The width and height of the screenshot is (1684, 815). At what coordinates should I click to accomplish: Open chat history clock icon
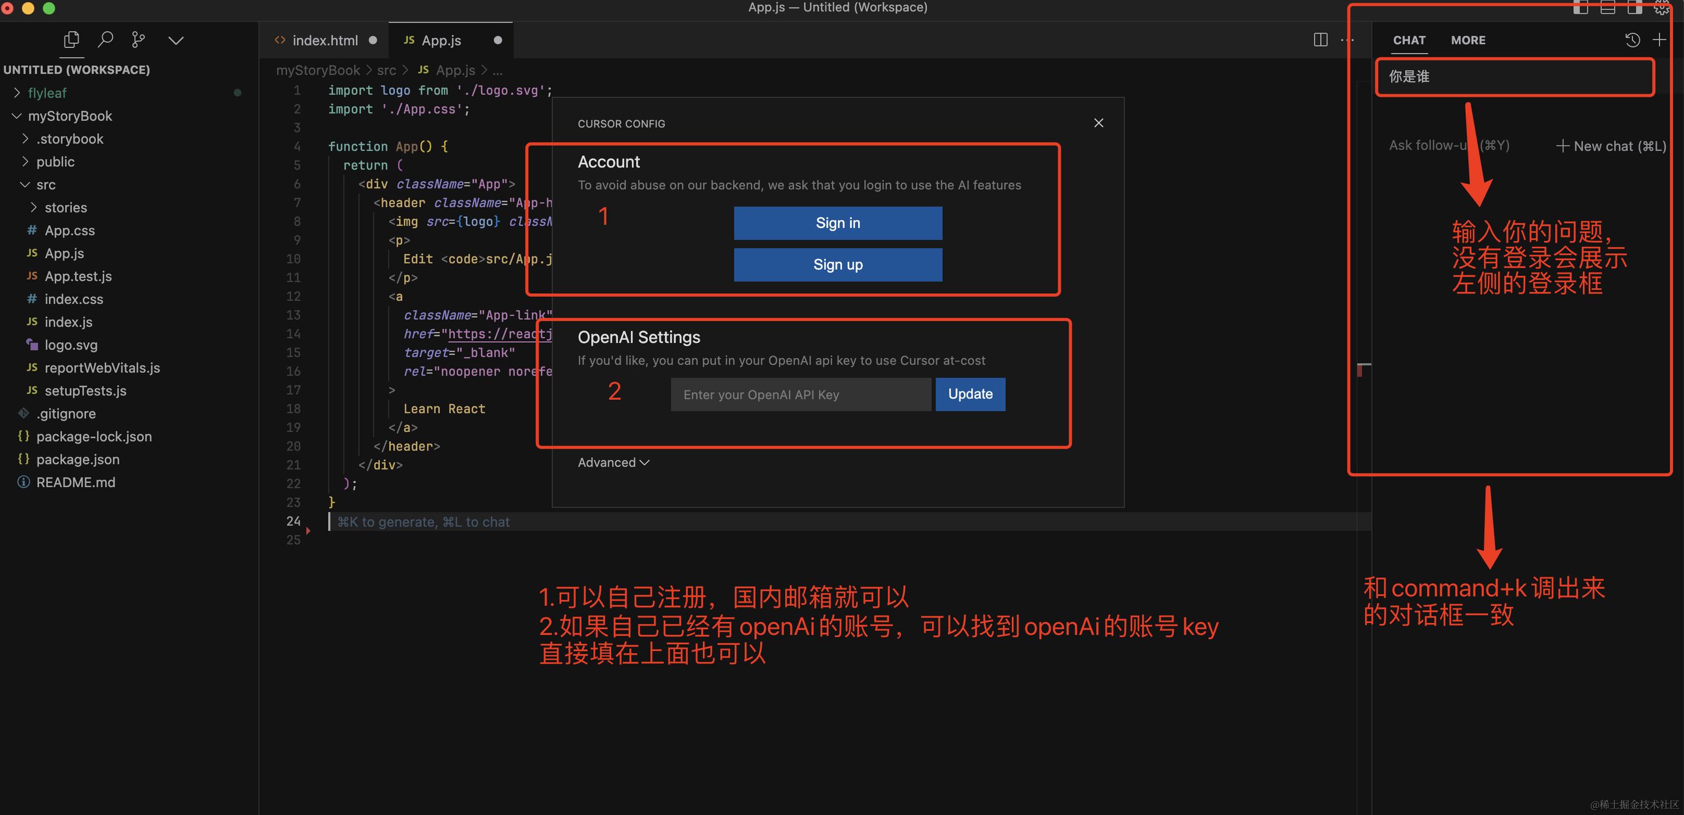coord(1632,40)
